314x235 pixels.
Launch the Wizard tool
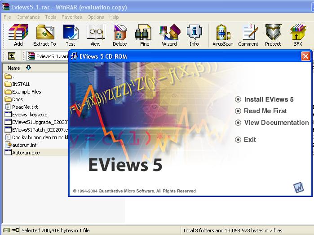tap(169, 35)
